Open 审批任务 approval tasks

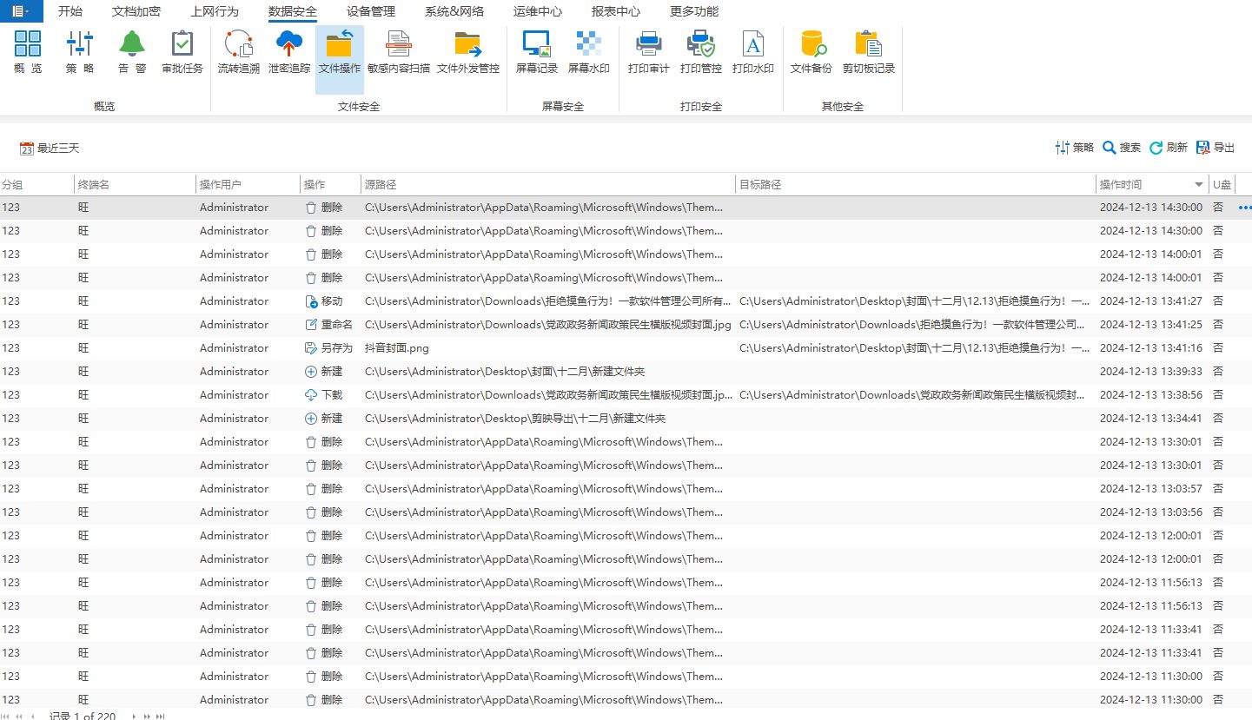[x=182, y=52]
